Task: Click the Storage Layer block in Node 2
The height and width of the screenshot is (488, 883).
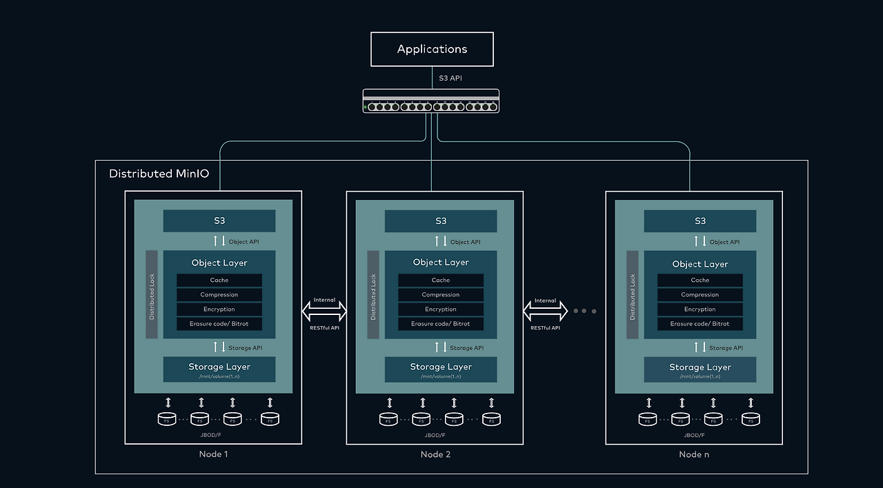Action: click(441, 369)
